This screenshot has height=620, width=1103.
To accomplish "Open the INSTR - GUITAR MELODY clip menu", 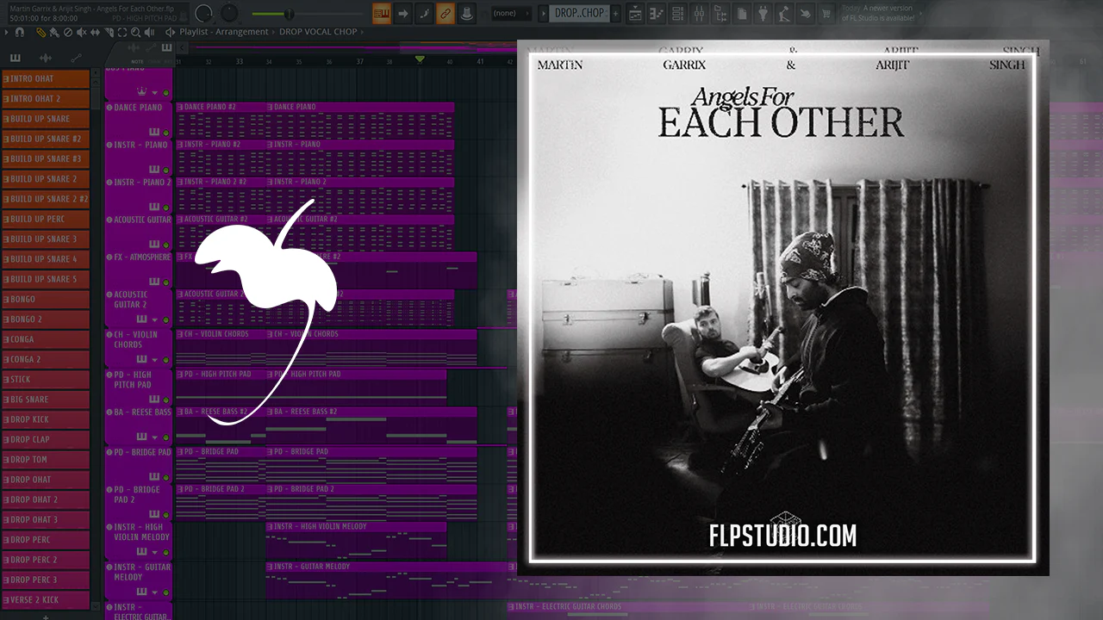I will coord(269,567).
